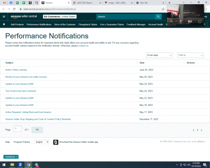The image size is (210, 168).
Task: Toggle the microphone in Zoom mini window
Action: 181,21
